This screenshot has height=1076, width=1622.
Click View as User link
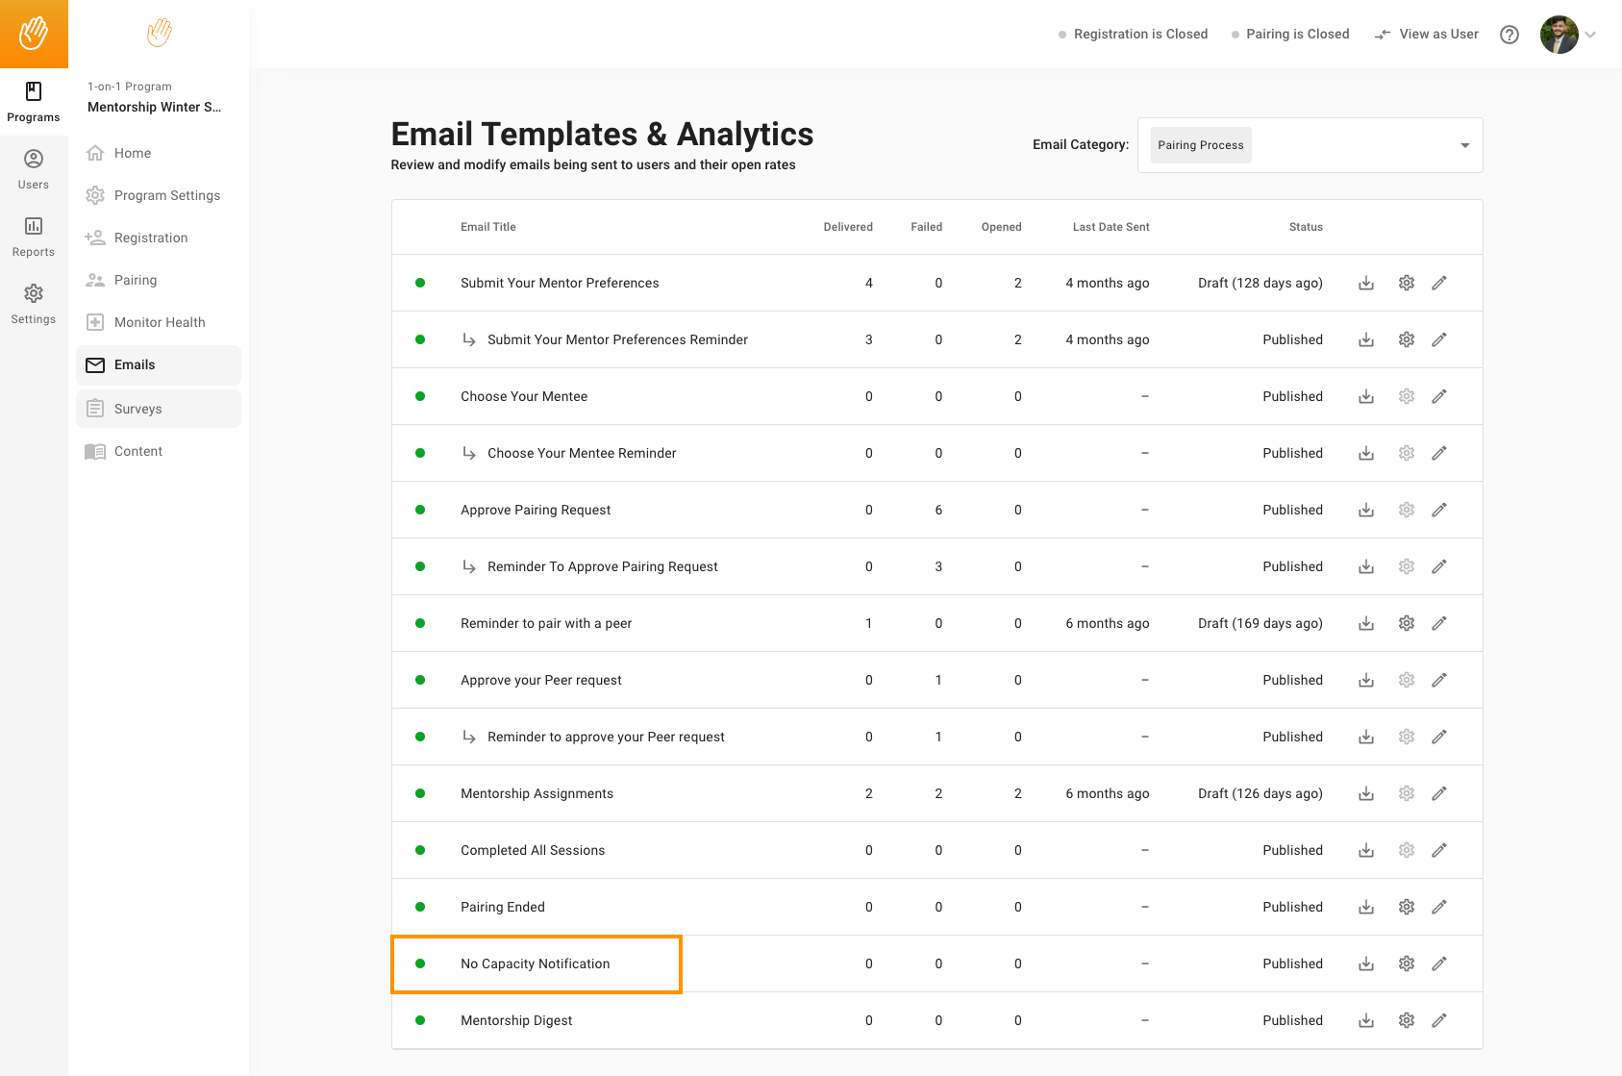tap(1427, 35)
